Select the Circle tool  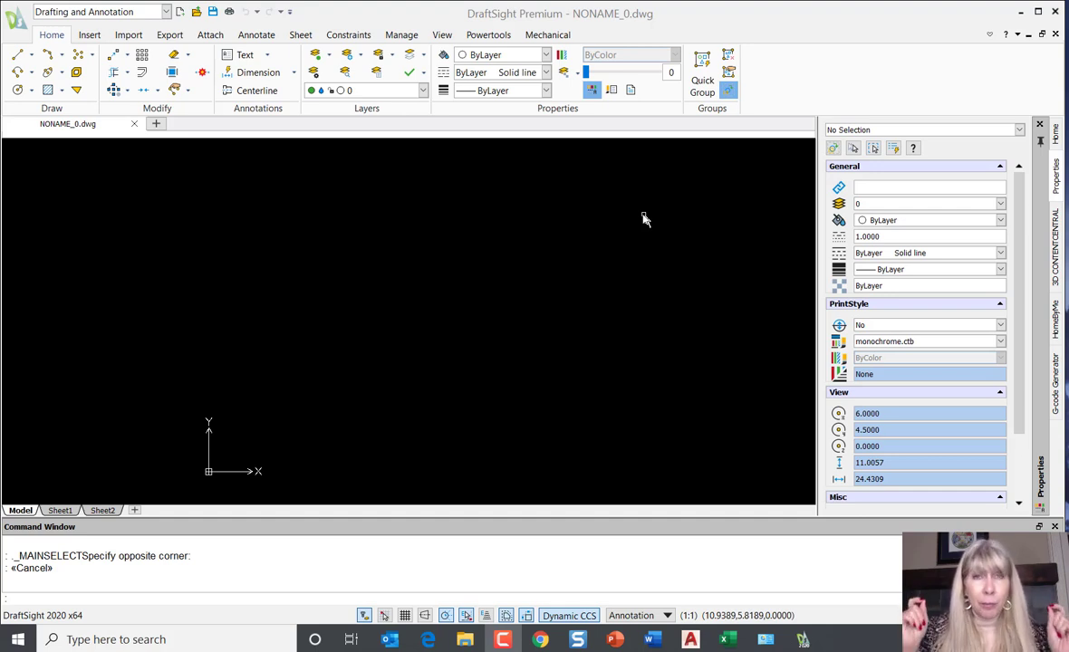[18, 90]
